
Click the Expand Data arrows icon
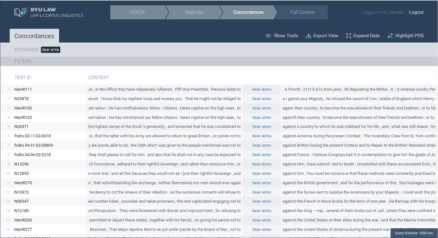[x=349, y=36]
